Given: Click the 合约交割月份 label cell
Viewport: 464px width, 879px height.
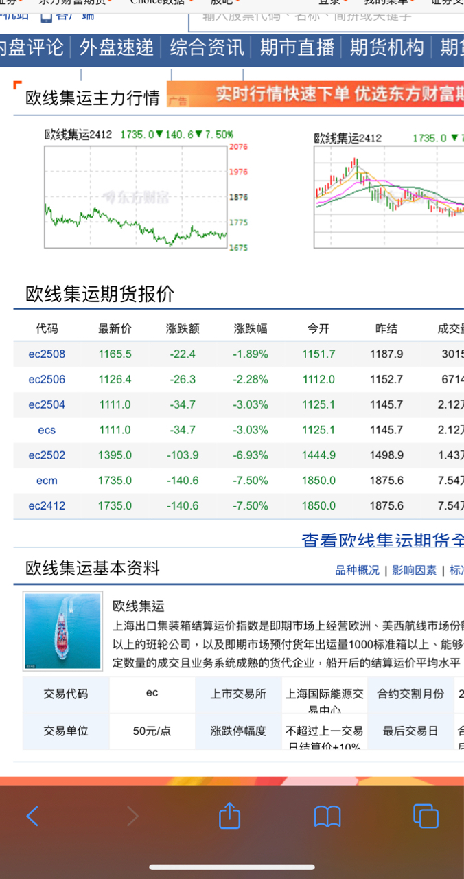Looking at the screenshot, I should 410,694.
